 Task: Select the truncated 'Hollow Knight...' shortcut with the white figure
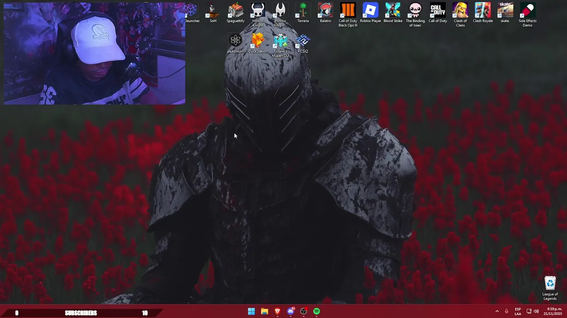[x=280, y=15]
